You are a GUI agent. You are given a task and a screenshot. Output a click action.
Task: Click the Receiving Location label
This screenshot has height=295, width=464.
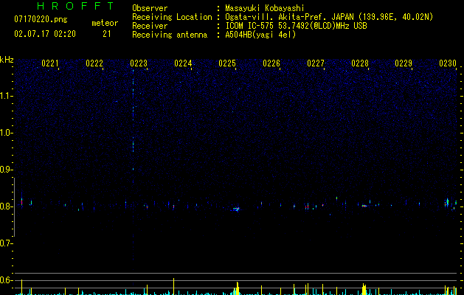172,17
